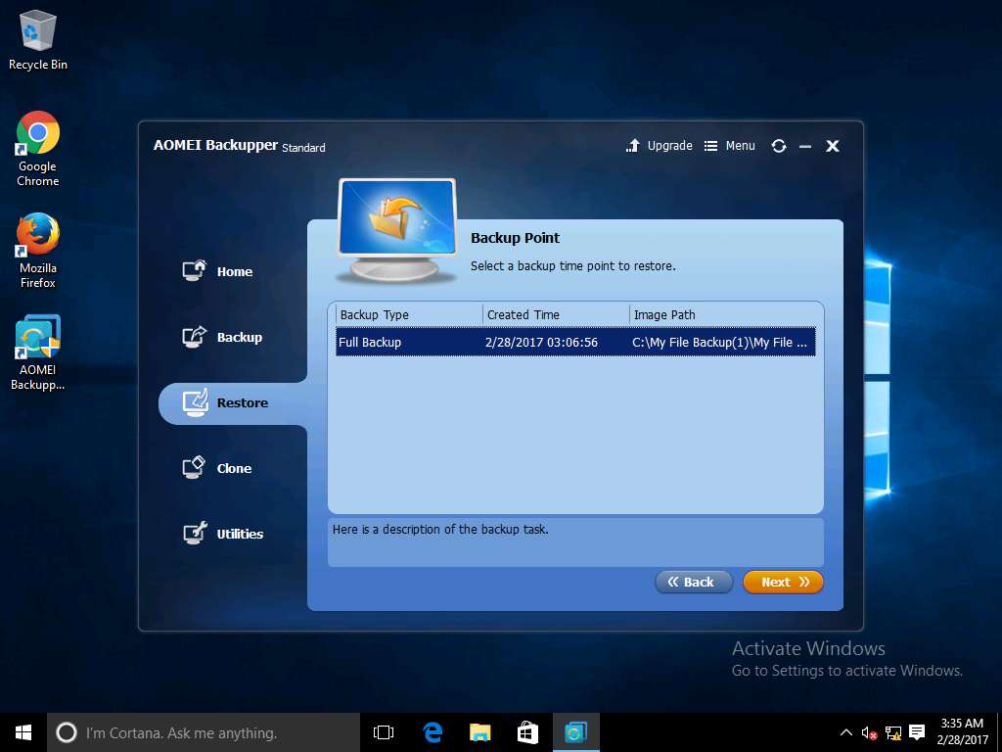Image resolution: width=1002 pixels, height=752 pixels.
Task: Open Microsoft Edge from taskbar
Action: tap(433, 732)
